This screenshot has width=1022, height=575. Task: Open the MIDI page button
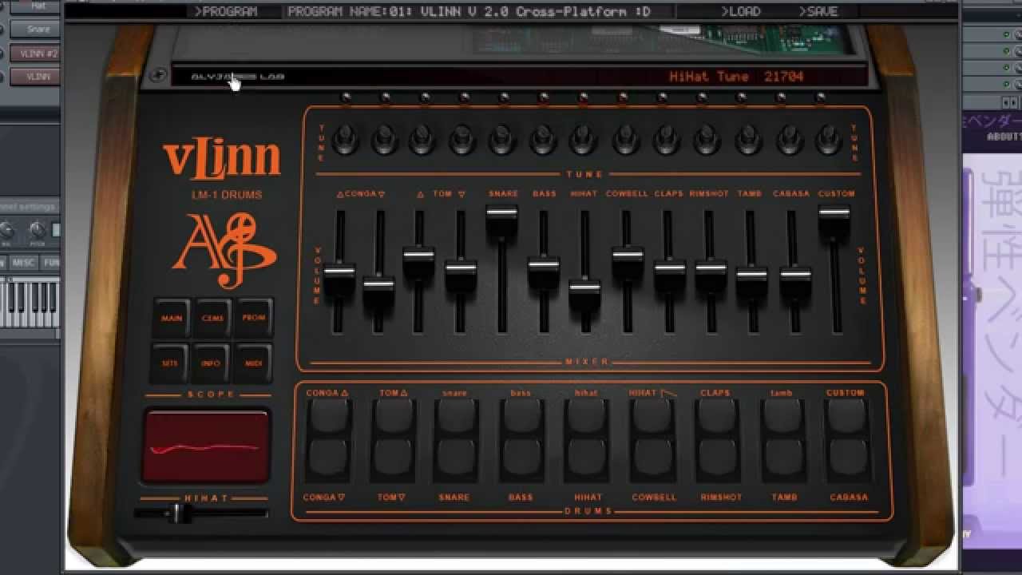[x=254, y=363]
